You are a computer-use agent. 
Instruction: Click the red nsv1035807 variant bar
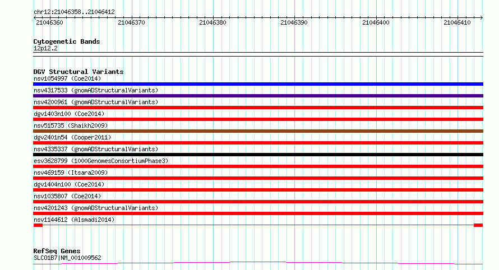258,202
